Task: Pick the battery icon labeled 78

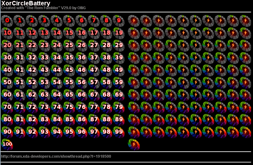Action: [106, 108]
